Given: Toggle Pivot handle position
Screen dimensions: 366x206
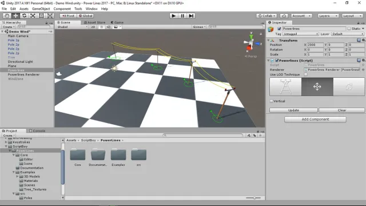Looking at the screenshot, I should point(69,15).
